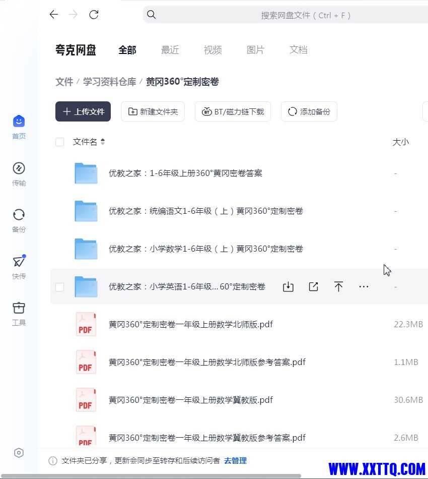Open 黄冈360°定制密卷一年级上册数学北师版.pdf
The width and height of the screenshot is (428, 479).
click(191, 324)
